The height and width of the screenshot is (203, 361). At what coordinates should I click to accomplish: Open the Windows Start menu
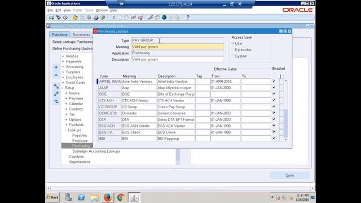pos(52,197)
